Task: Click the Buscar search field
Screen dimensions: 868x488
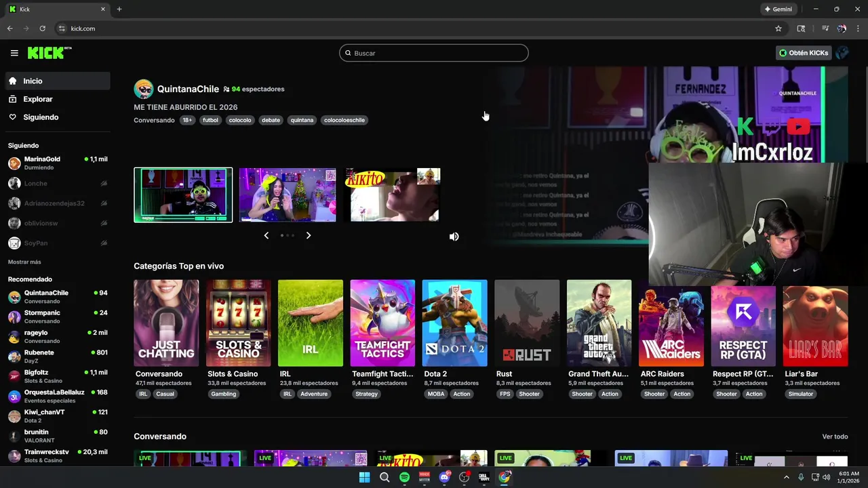Action: (x=434, y=53)
